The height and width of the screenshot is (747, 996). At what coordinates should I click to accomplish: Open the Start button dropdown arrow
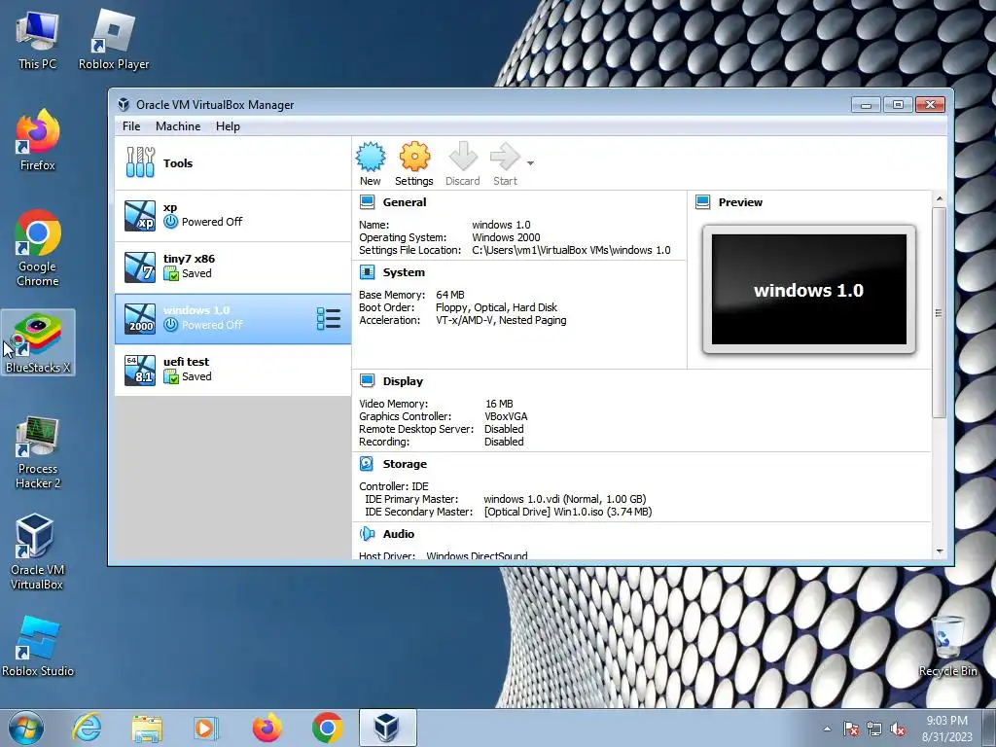tap(530, 163)
